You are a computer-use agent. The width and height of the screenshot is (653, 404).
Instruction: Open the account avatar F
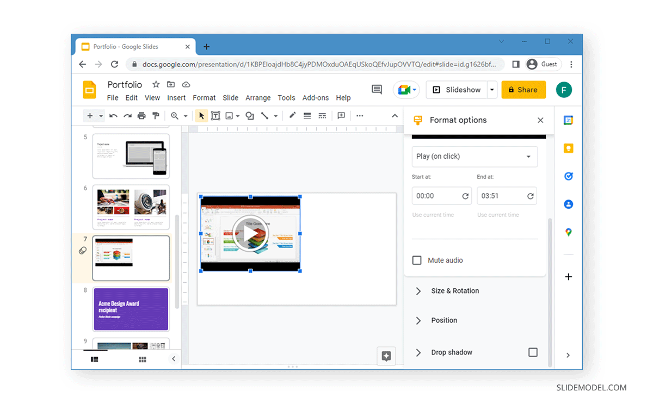564,90
